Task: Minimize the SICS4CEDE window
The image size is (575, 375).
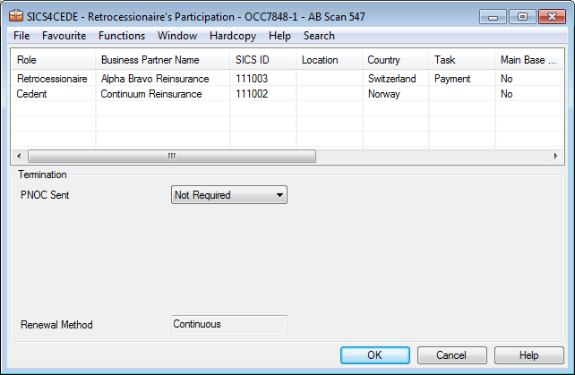Action: [x=493, y=17]
